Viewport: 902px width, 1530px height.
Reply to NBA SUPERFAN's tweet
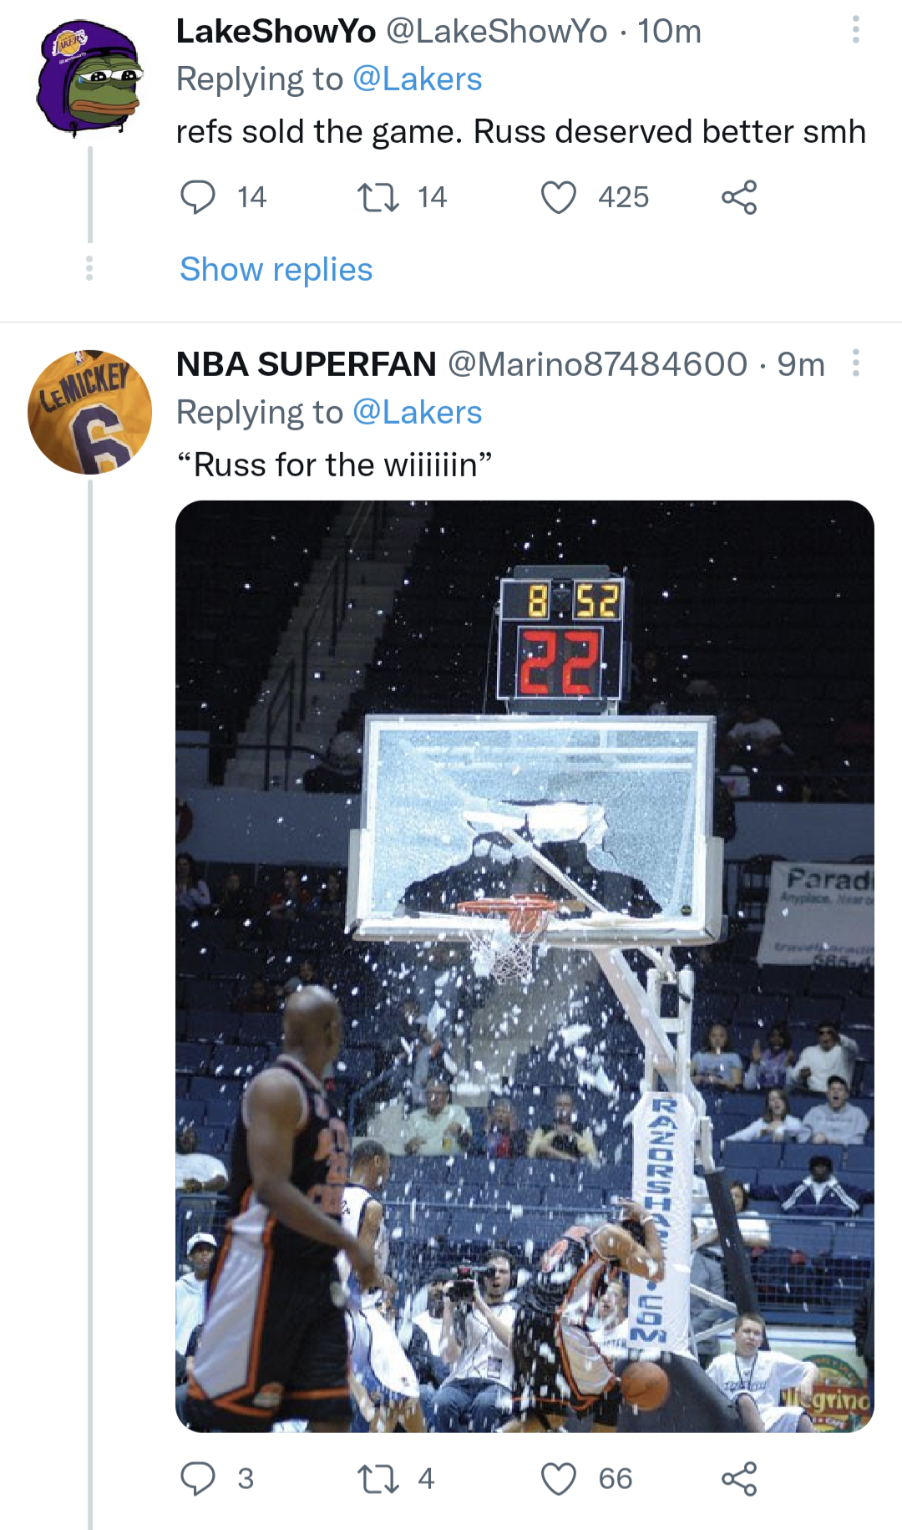[198, 1478]
